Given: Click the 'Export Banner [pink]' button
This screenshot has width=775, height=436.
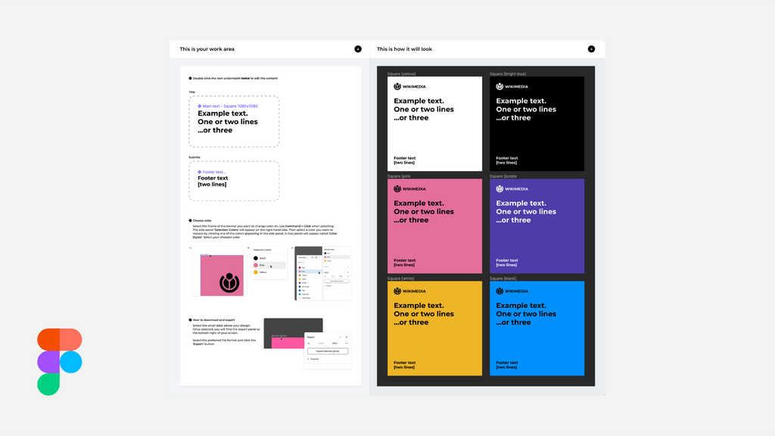Looking at the screenshot, I should click(328, 351).
